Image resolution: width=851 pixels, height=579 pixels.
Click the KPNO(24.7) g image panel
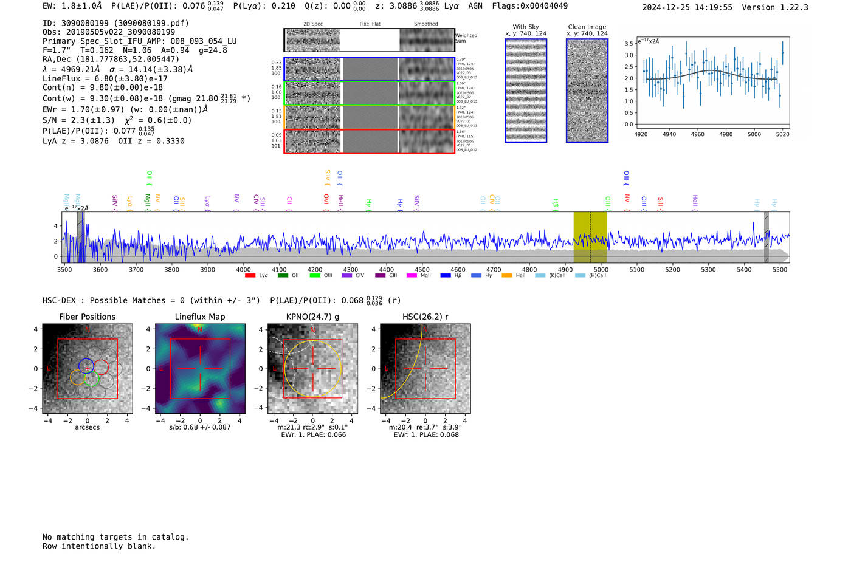tap(313, 369)
